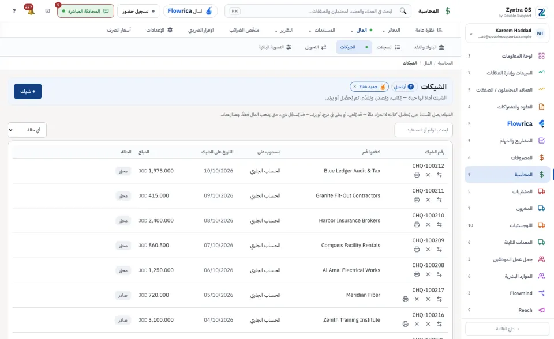Print cheque CHQ-100208

[417, 274]
